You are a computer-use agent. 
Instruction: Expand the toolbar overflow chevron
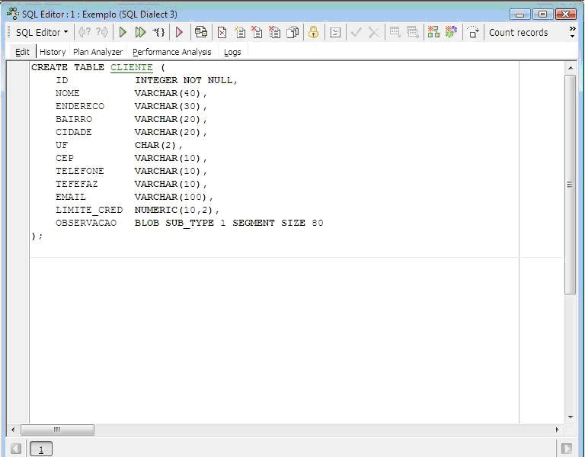click(x=573, y=32)
